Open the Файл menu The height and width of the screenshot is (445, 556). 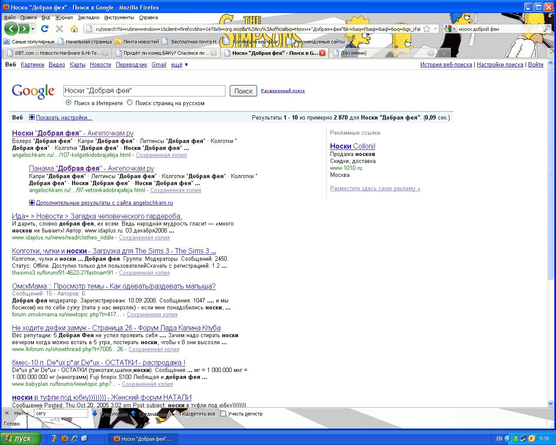10,17
